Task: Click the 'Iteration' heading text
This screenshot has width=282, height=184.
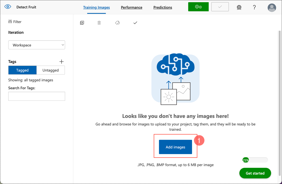Action: 16,32
